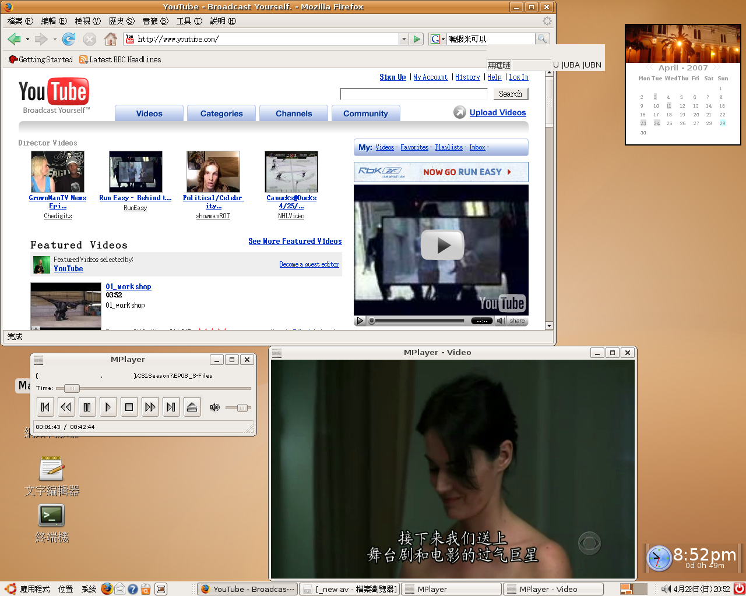Image resolution: width=746 pixels, height=596 pixels.
Task: Open the Getting Started bookmark
Action: point(41,59)
